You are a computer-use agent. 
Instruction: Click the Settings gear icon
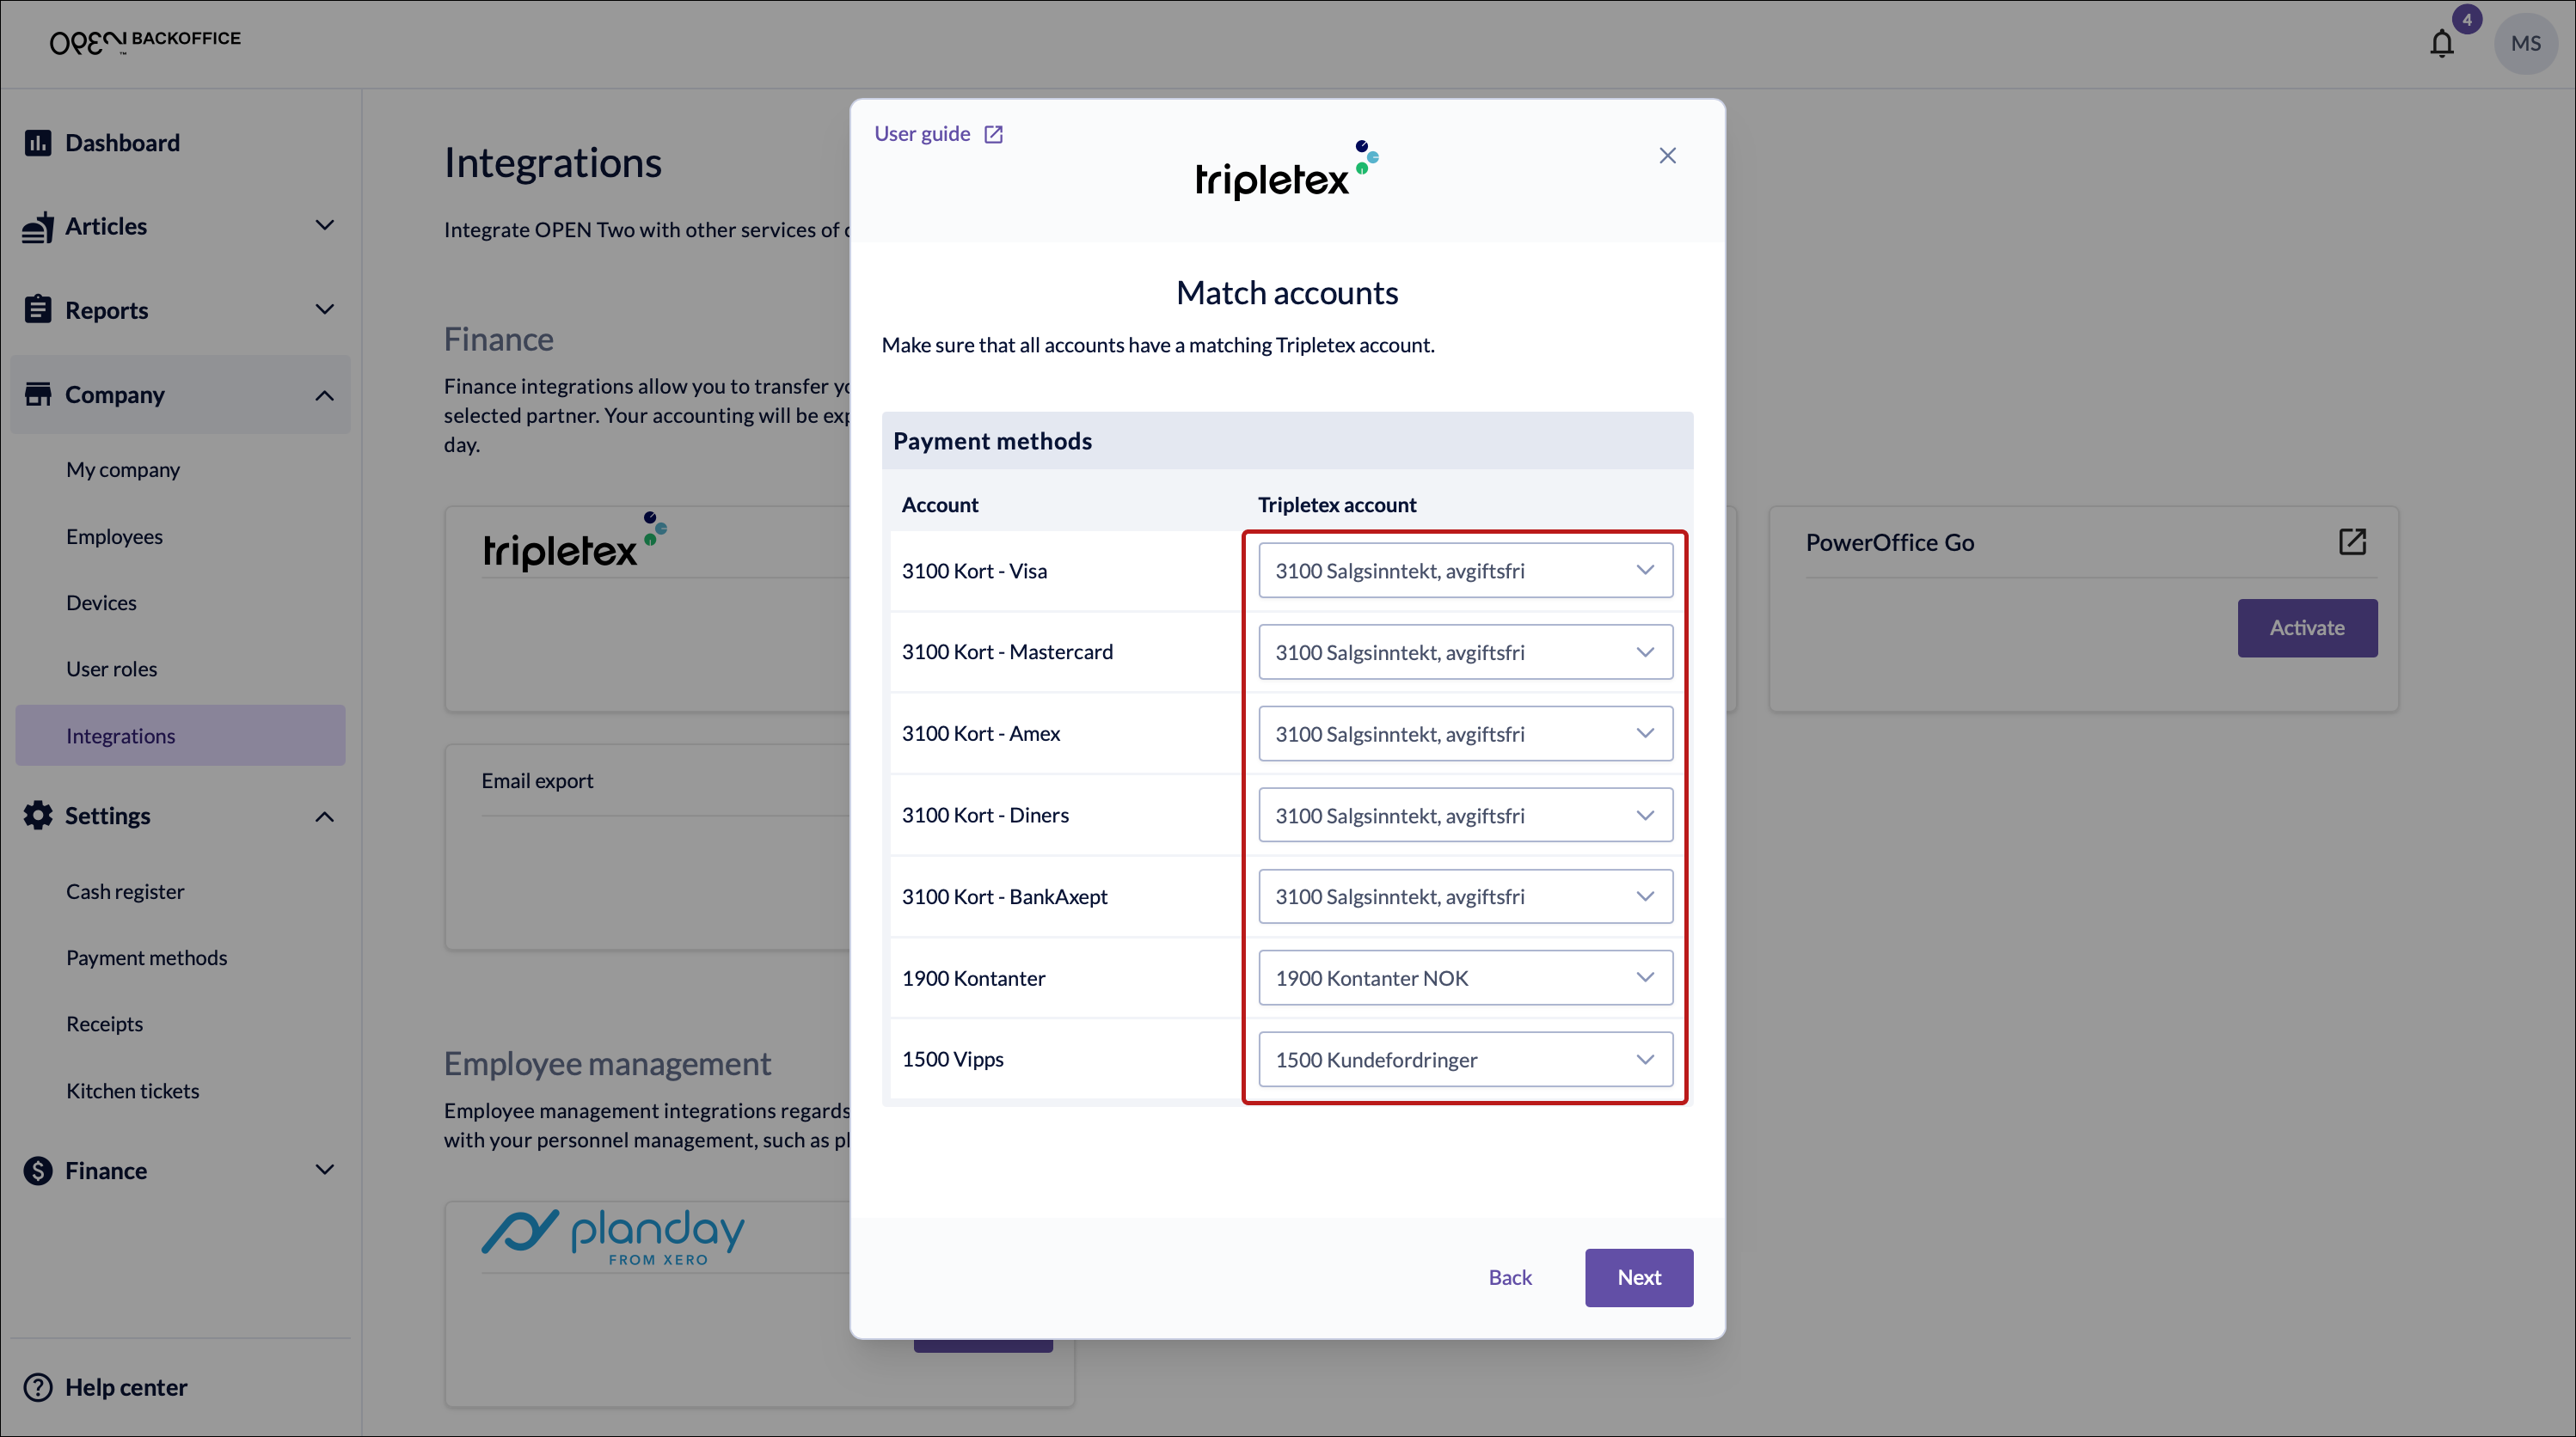38,816
